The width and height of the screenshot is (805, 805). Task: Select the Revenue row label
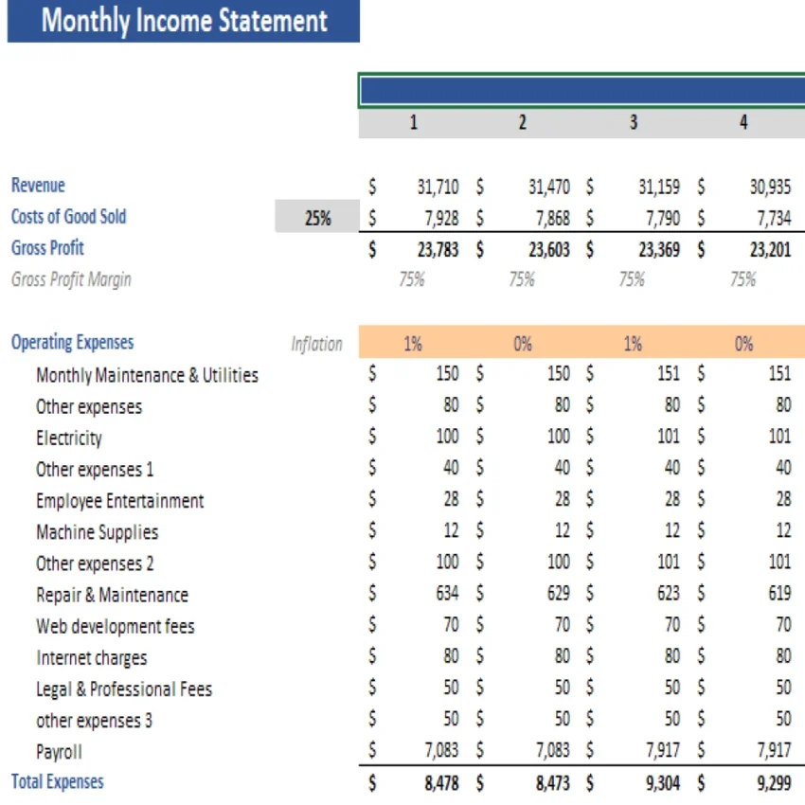(38, 185)
